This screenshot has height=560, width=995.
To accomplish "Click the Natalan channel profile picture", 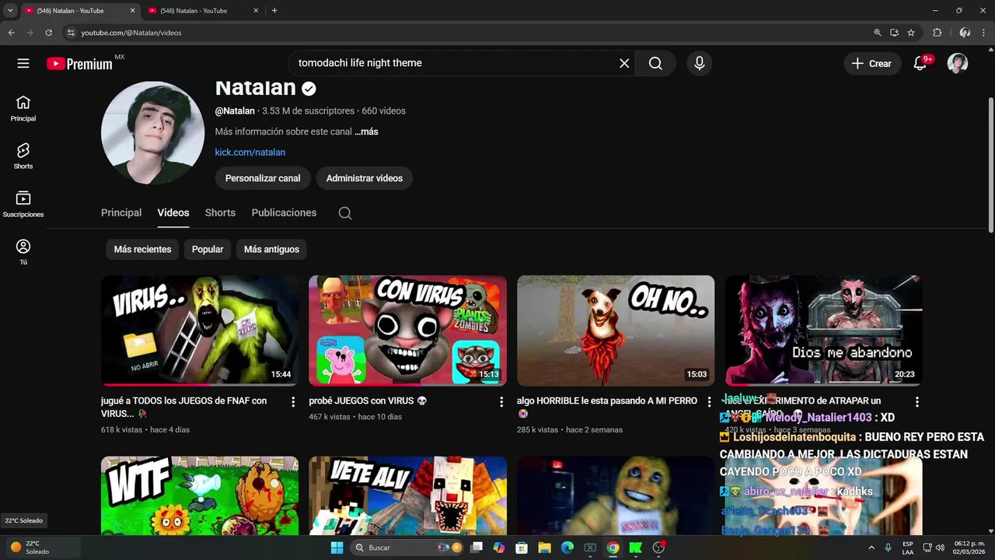I will (x=153, y=133).
